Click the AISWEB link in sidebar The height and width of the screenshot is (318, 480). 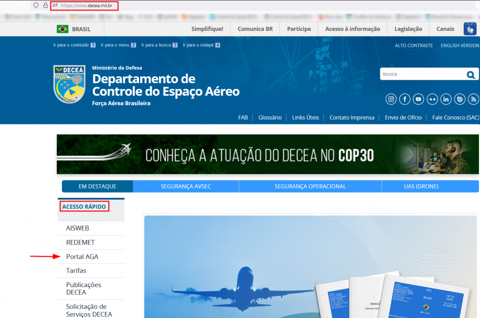pos(77,228)
